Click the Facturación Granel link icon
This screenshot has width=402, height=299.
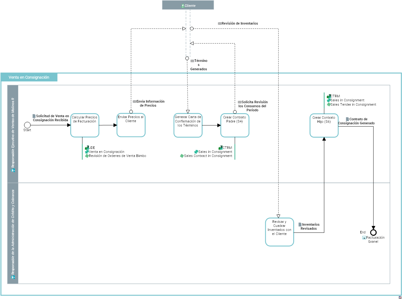click(364, 238)
